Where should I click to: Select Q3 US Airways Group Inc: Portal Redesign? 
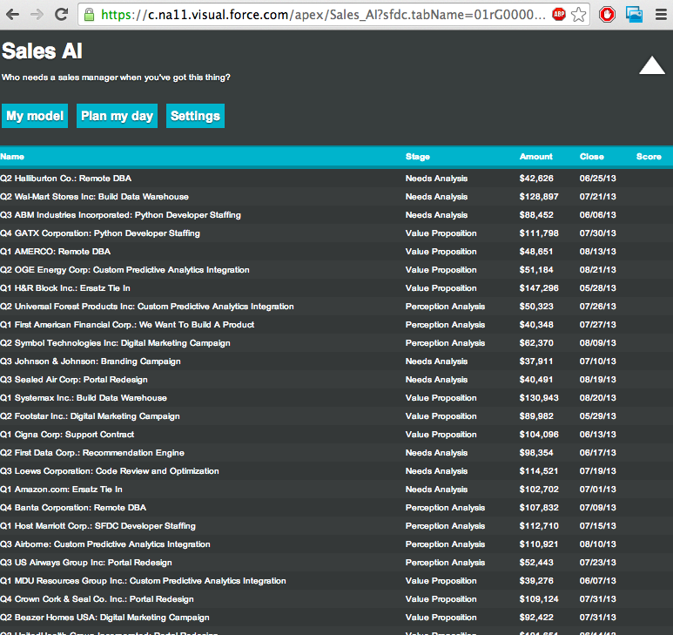(x=86, y=563)
